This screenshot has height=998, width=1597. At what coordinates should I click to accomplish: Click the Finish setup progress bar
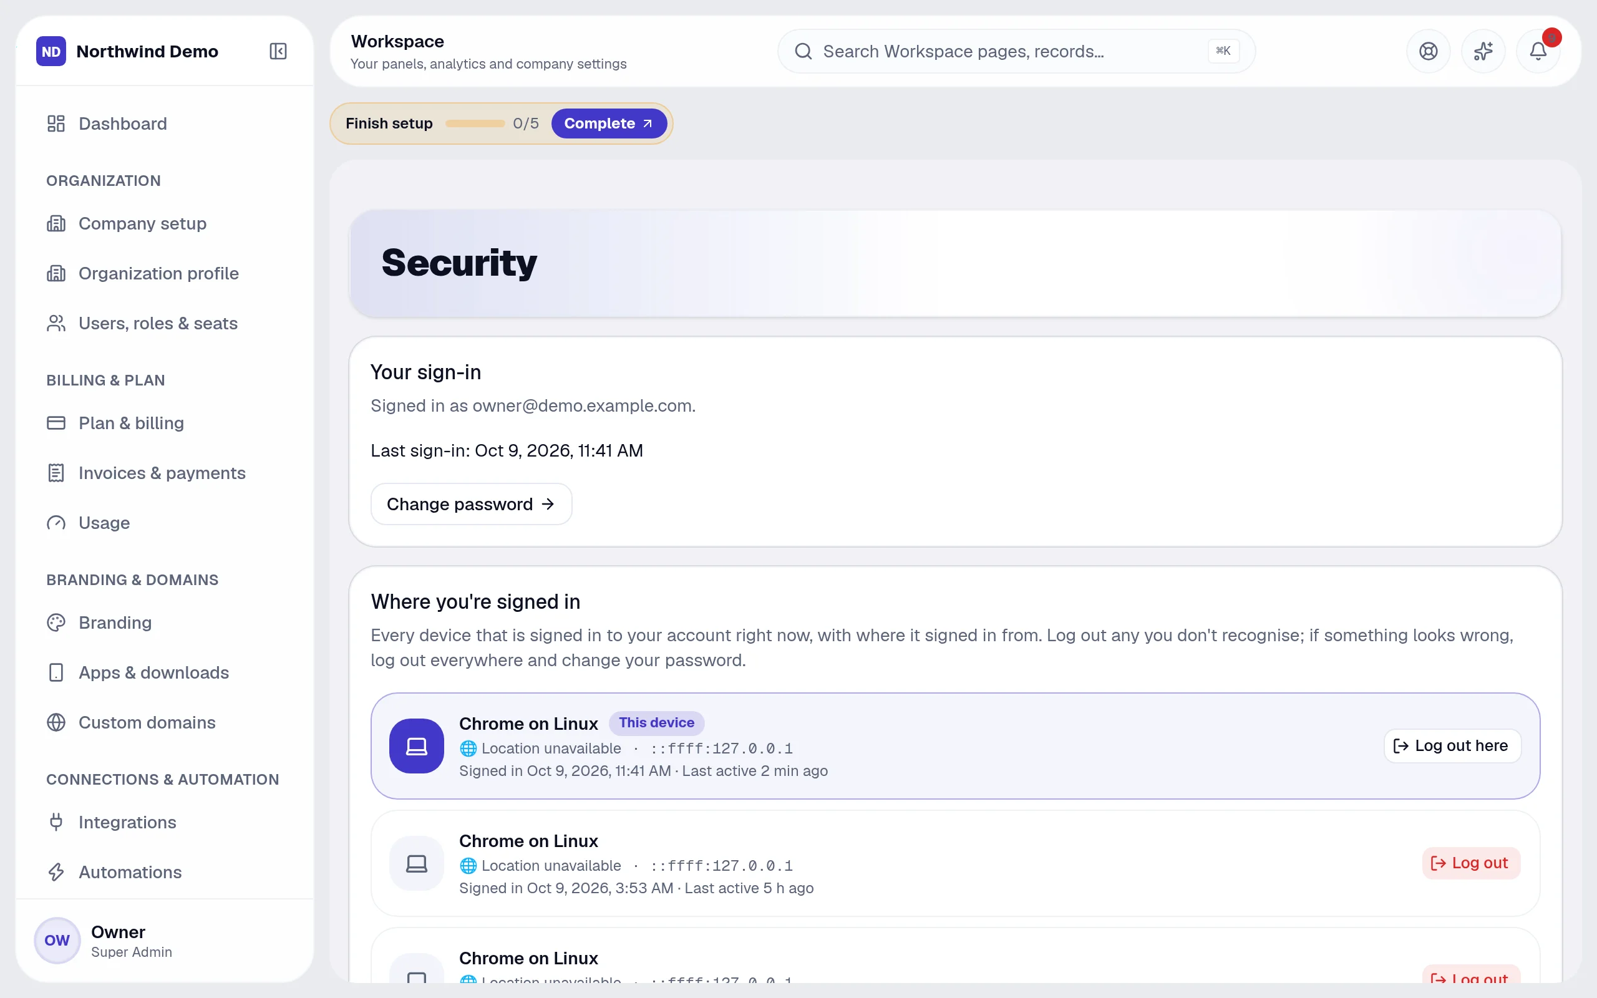point(475,124)
